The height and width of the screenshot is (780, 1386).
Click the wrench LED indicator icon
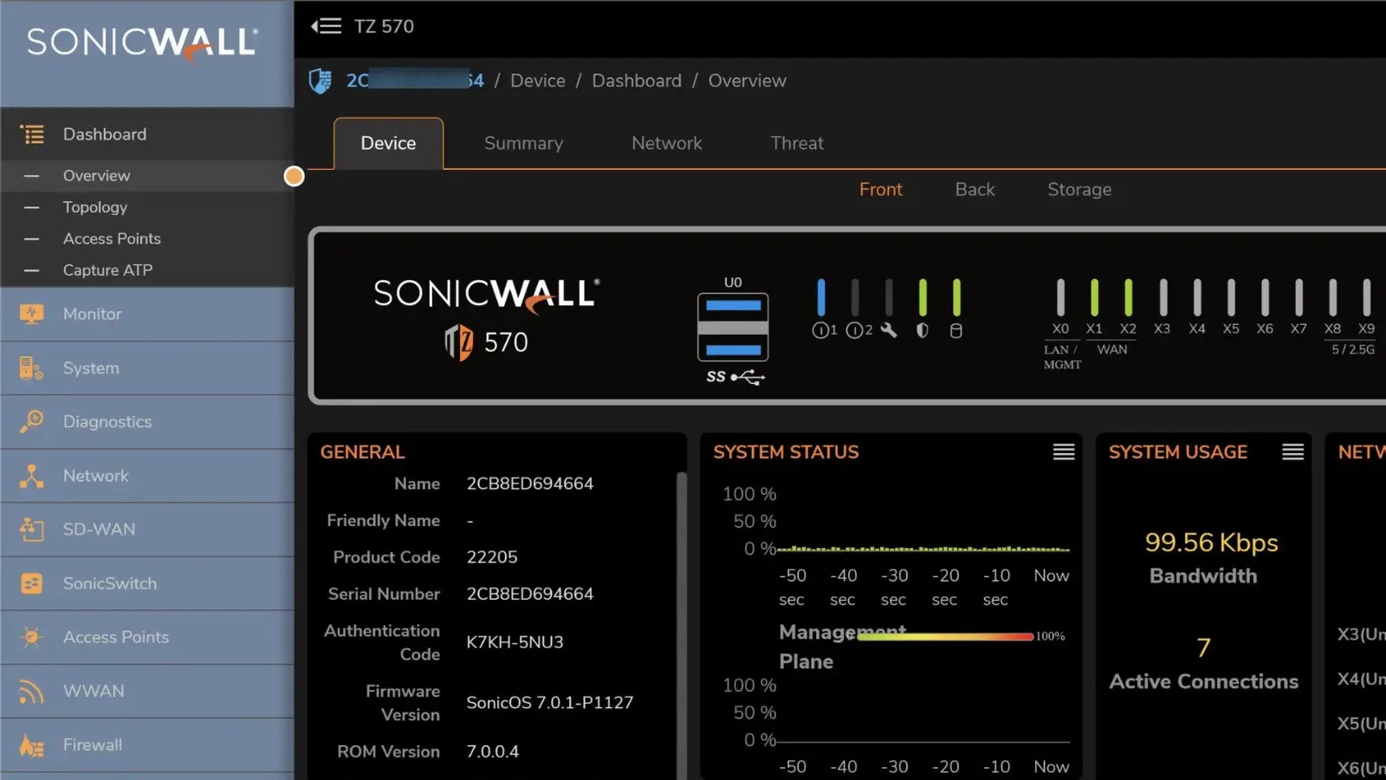889,330
